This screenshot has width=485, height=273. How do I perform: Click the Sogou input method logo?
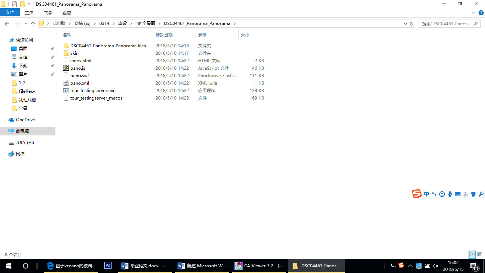417,194
